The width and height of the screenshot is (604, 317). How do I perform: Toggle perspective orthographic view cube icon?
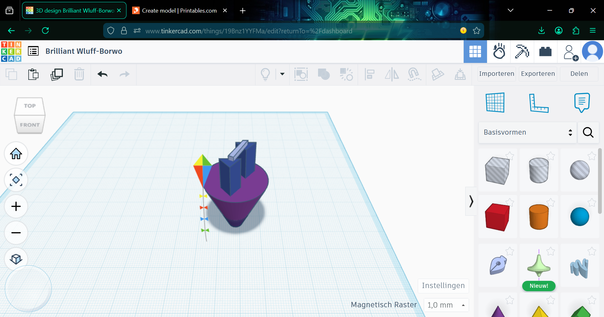16,259
